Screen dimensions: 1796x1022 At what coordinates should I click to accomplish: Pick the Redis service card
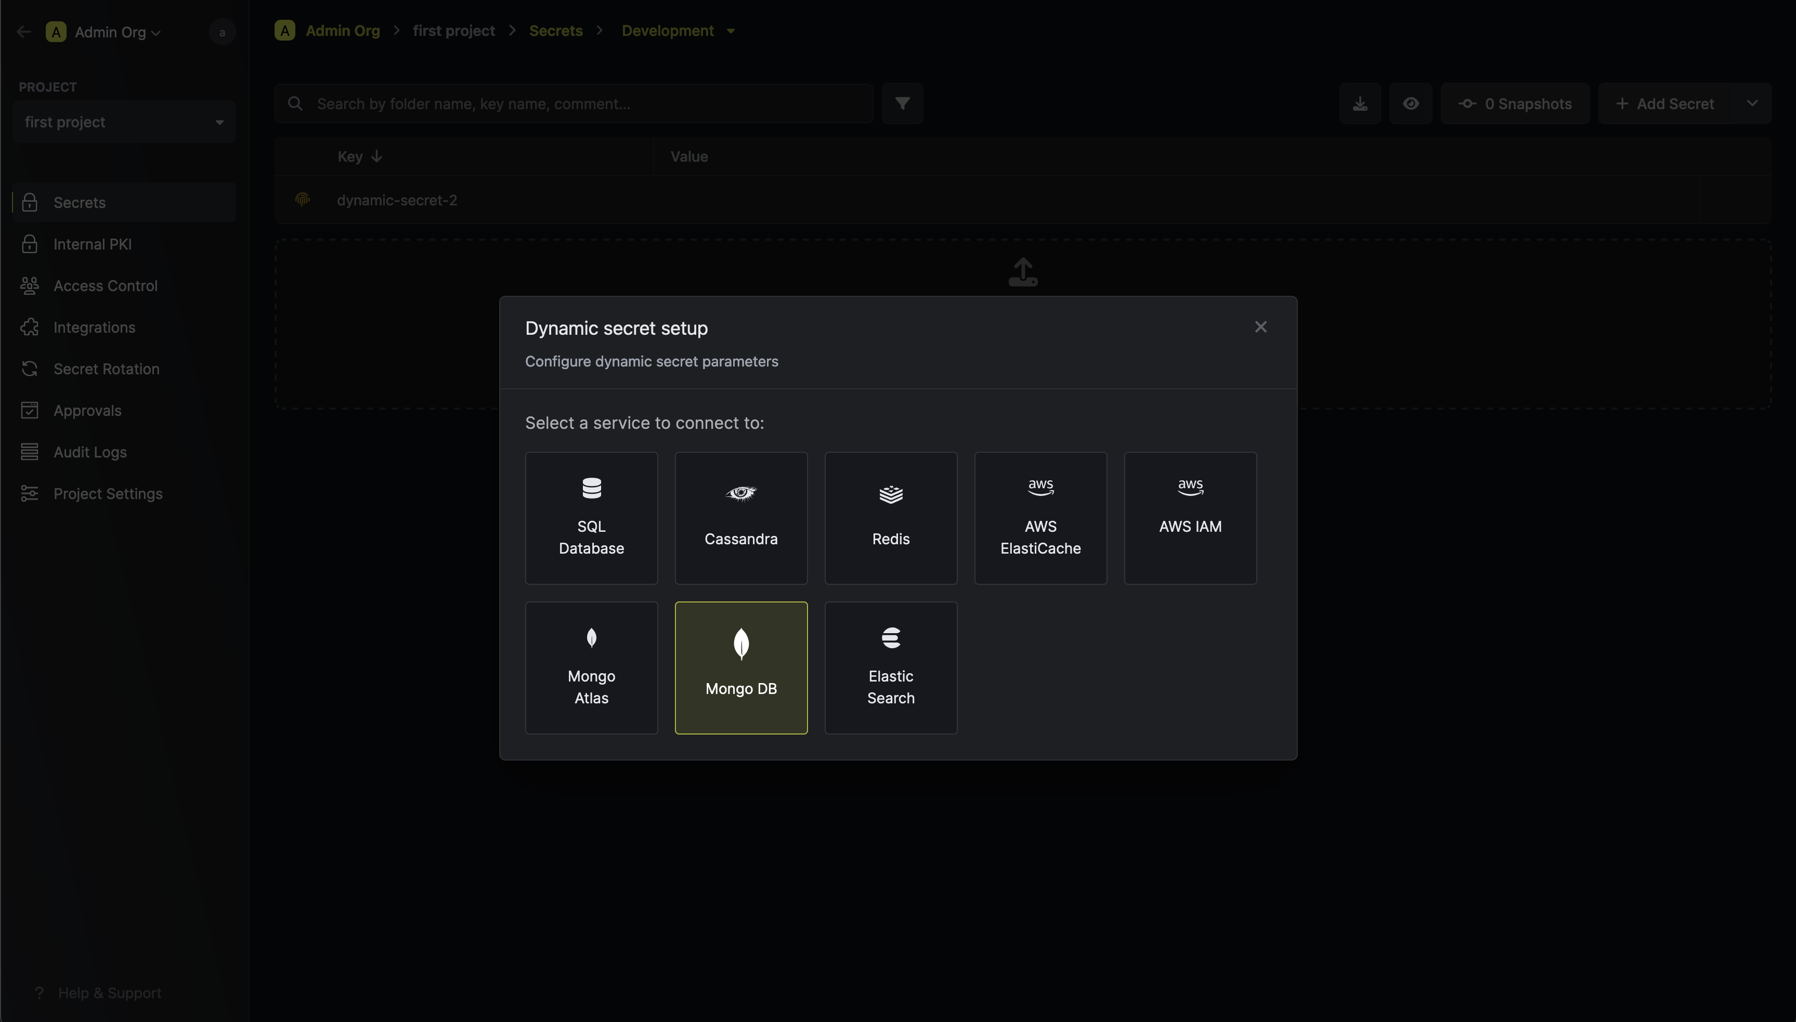890,518
